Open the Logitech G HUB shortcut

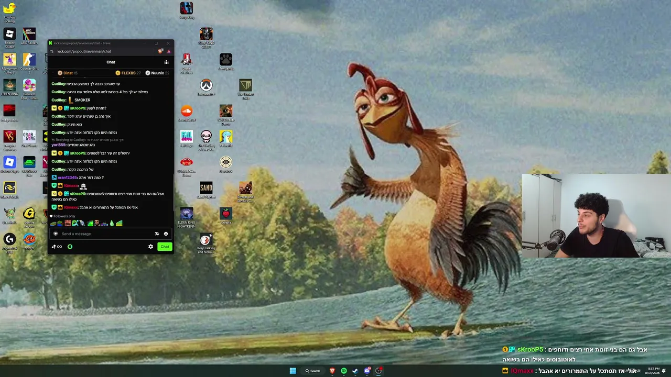(9, 243)
